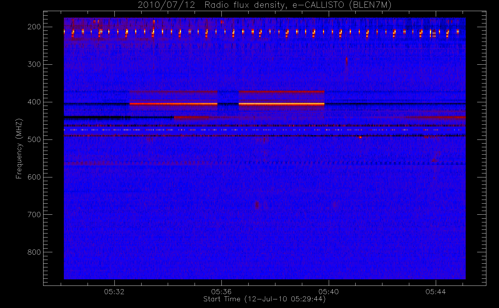Viewport: 499px width, 308px height.
Task: Select the 200 frequency axis label
Action: pyautogui.click(x=34, y=27)
